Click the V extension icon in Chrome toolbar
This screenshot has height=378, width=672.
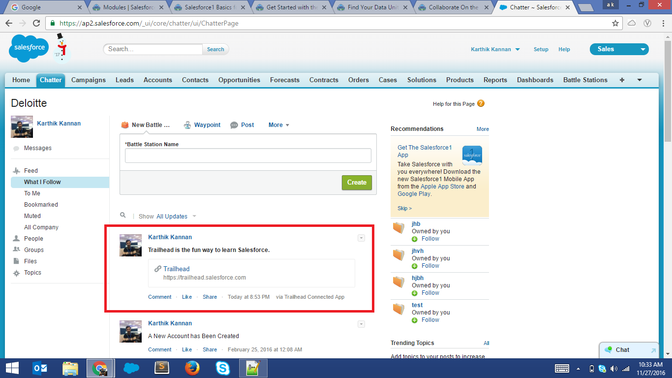[648, 23]
